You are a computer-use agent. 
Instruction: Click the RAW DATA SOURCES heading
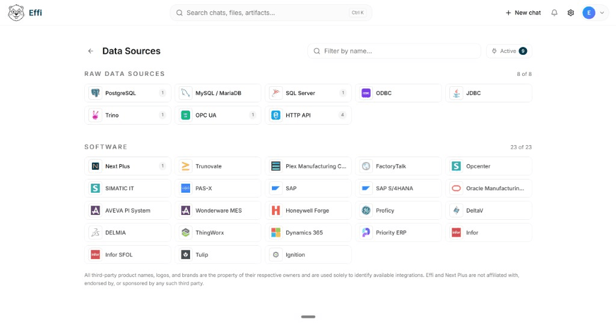pyautogui.click(x=125, y=74)
